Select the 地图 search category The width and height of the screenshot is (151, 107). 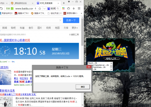[x=57, y=28]
